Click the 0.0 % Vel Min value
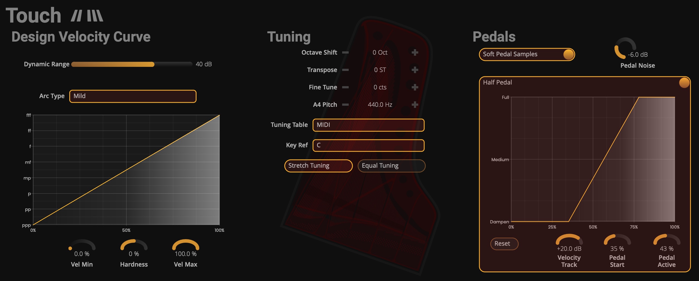The width and height of the screenshot is (699, 281). pyautogui.click(x=82, y=254)
